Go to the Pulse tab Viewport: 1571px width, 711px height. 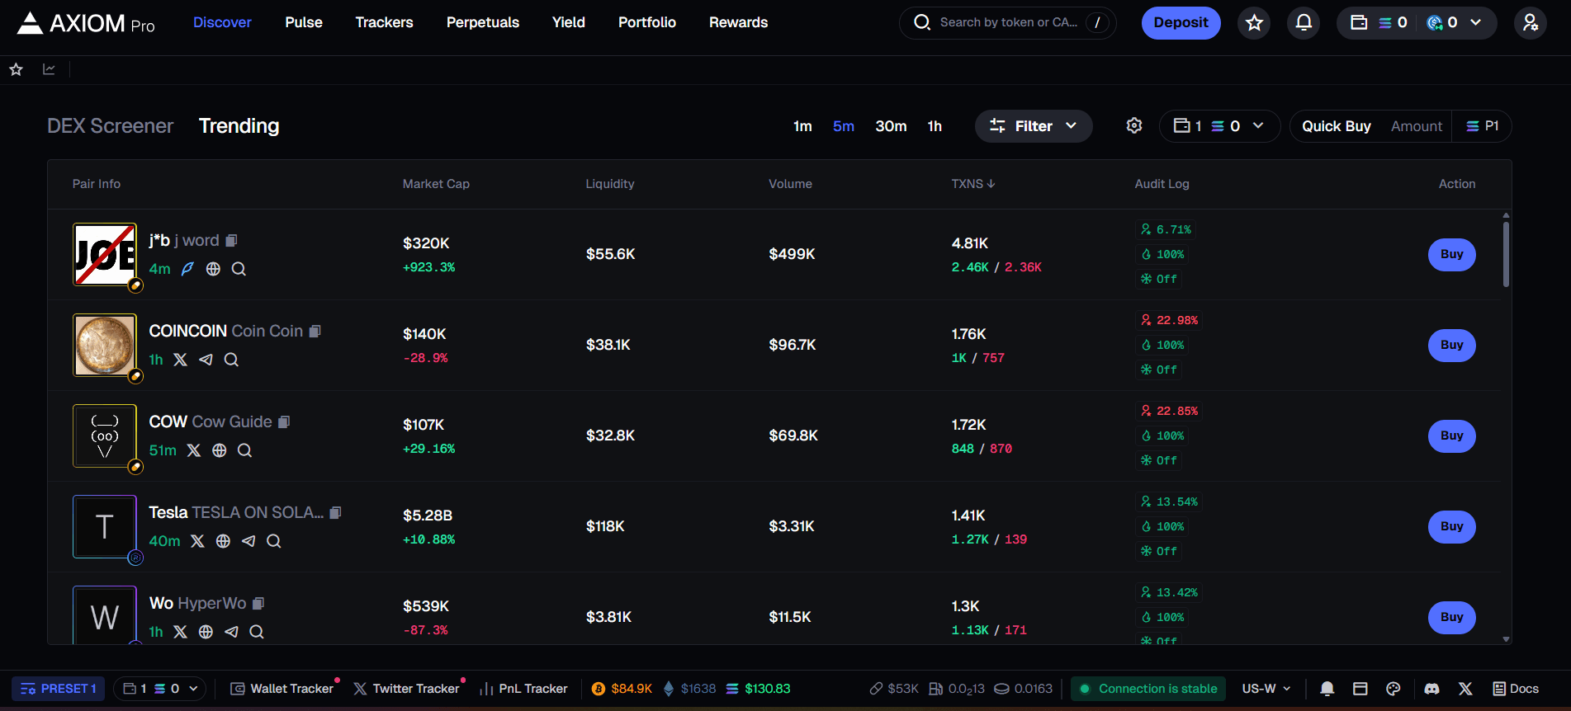(x=304, y=22)
